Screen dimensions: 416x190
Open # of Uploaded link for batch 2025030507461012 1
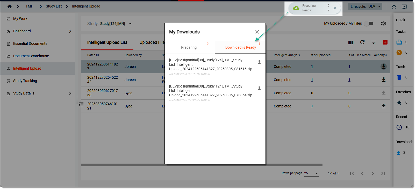pyautogui.click(x=312, y=106)
